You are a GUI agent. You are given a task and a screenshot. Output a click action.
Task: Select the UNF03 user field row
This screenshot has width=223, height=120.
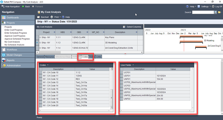(155, 99)
